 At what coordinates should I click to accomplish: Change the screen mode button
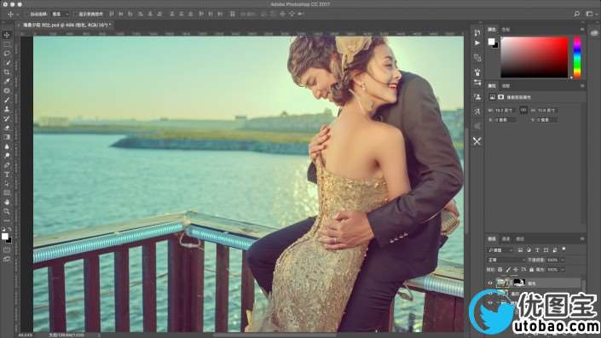pos(7,259)
